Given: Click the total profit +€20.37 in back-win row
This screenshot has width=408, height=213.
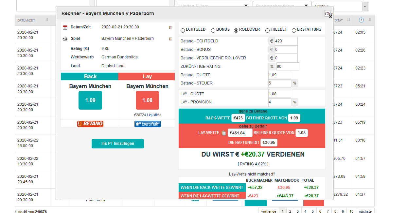Looking at the screenshot, I should (x=311, y=188).
